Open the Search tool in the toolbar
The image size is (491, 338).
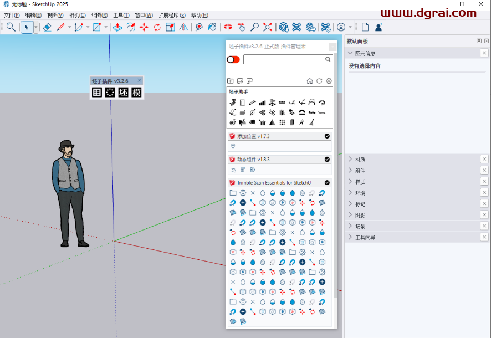tap(11, 27)
